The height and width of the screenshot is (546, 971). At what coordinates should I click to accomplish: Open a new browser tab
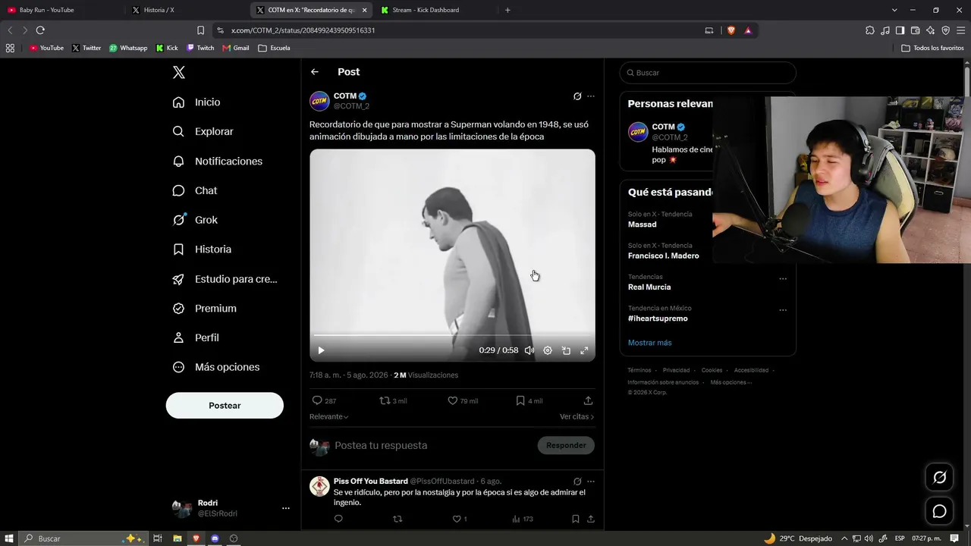[507, 10]
